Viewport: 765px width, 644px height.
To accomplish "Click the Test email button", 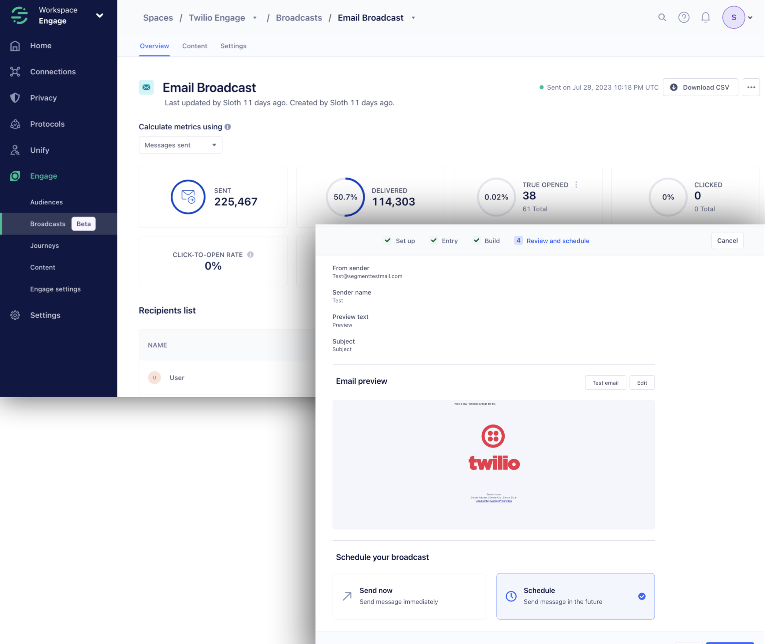I will tap(605, 382).
